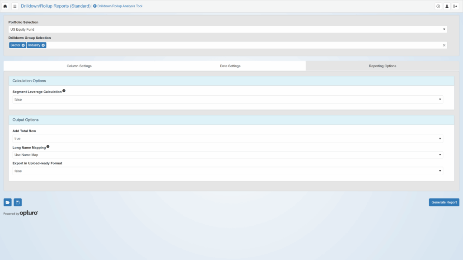The image size is (463, 260).
Task: Show help for Long Name Mapping
Action: 48,147
